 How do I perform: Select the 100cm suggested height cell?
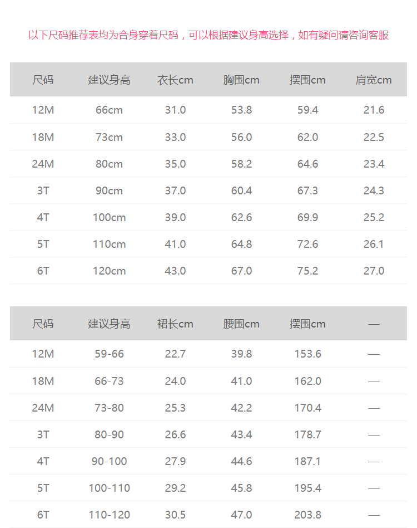pos(109,217)
